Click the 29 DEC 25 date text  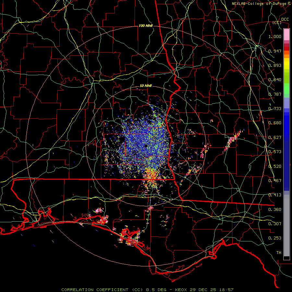[x=203, y=290]
